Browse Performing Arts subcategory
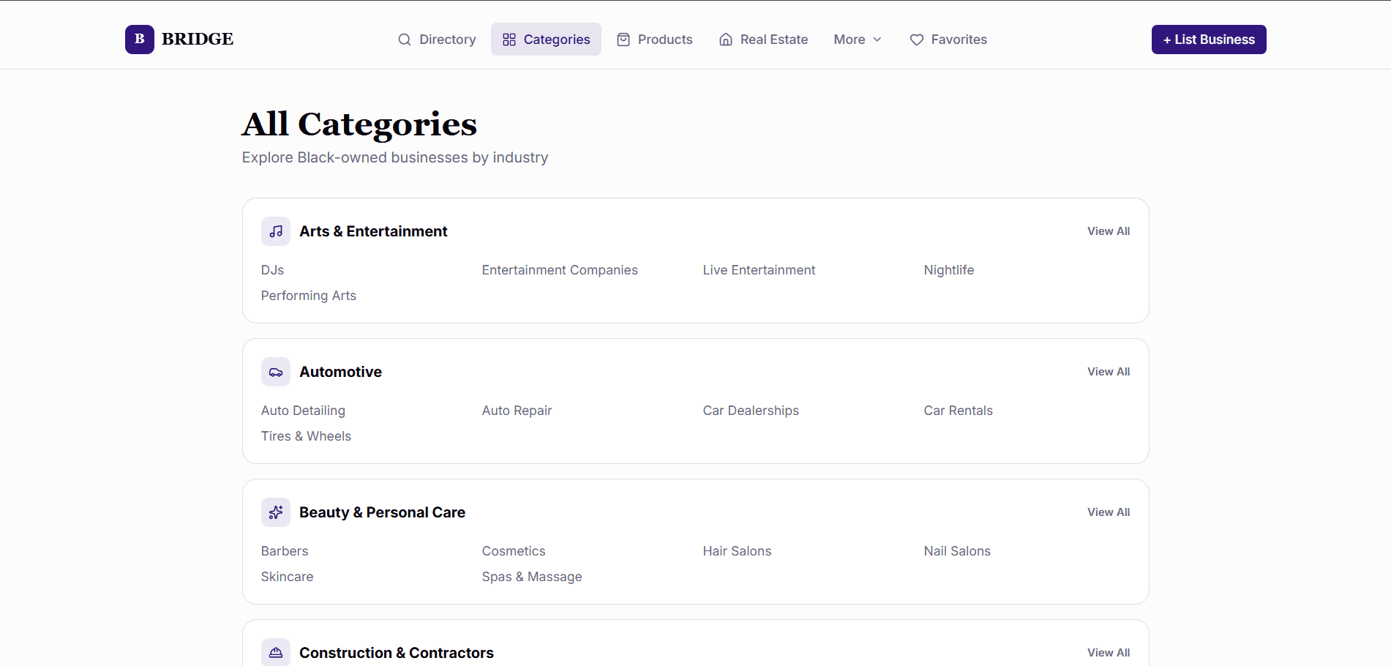This screenshot has height=666, width=1391. tap(309, 296)
